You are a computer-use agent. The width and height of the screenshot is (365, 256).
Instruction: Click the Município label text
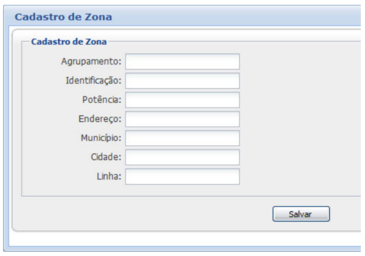click(x=100, y=138)
